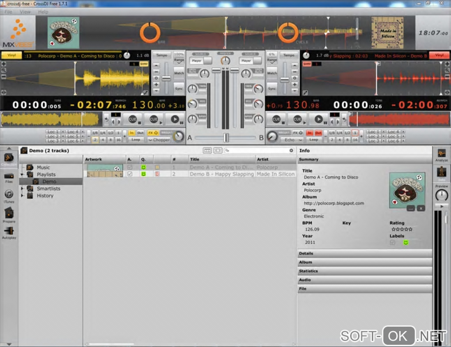
Task: Toggle deck B loop Out button
Action: (318, 133)
